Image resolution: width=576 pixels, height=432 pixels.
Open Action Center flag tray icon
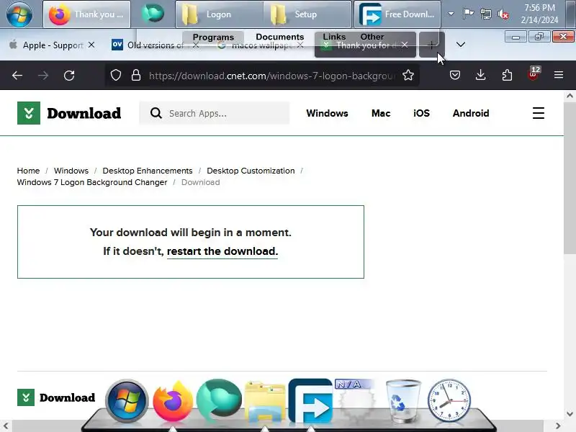468,14
